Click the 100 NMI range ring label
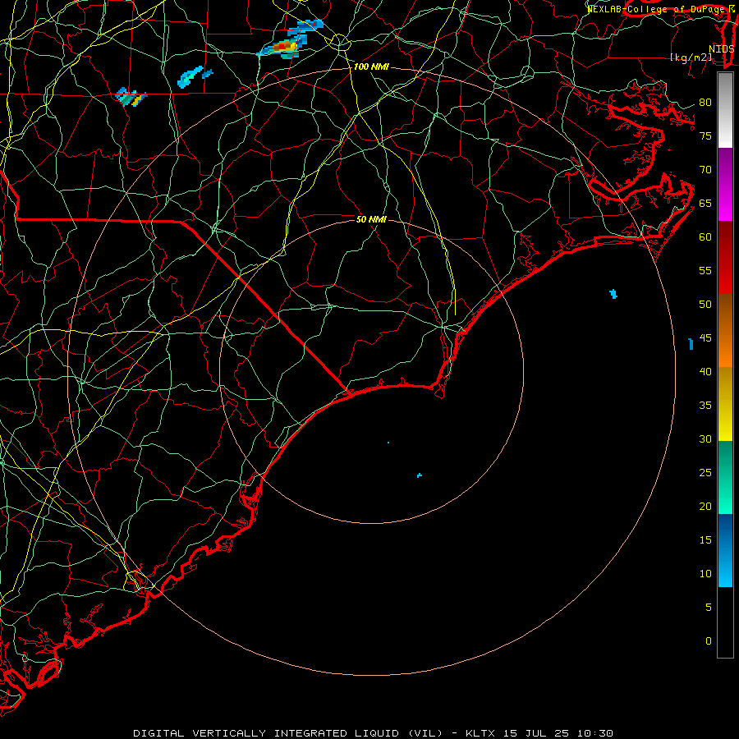739x739 pixels. coord(371,67)
